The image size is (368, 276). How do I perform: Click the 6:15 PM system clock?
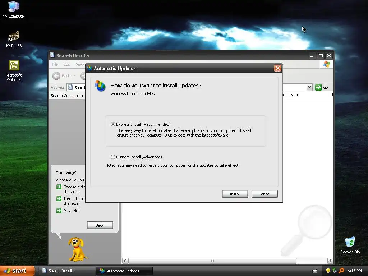(x=354, y=271)
